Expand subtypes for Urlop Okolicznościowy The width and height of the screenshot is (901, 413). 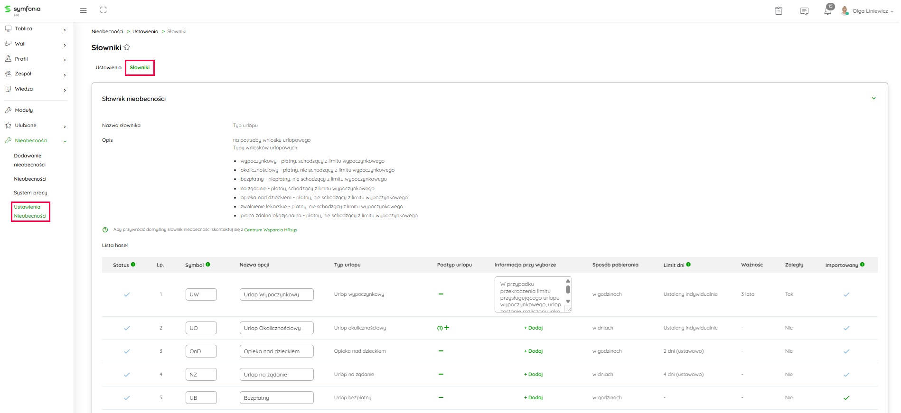446,328
